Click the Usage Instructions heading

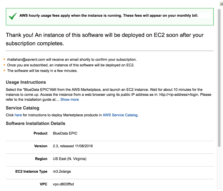pyautogui.click(x=26, y=82)
